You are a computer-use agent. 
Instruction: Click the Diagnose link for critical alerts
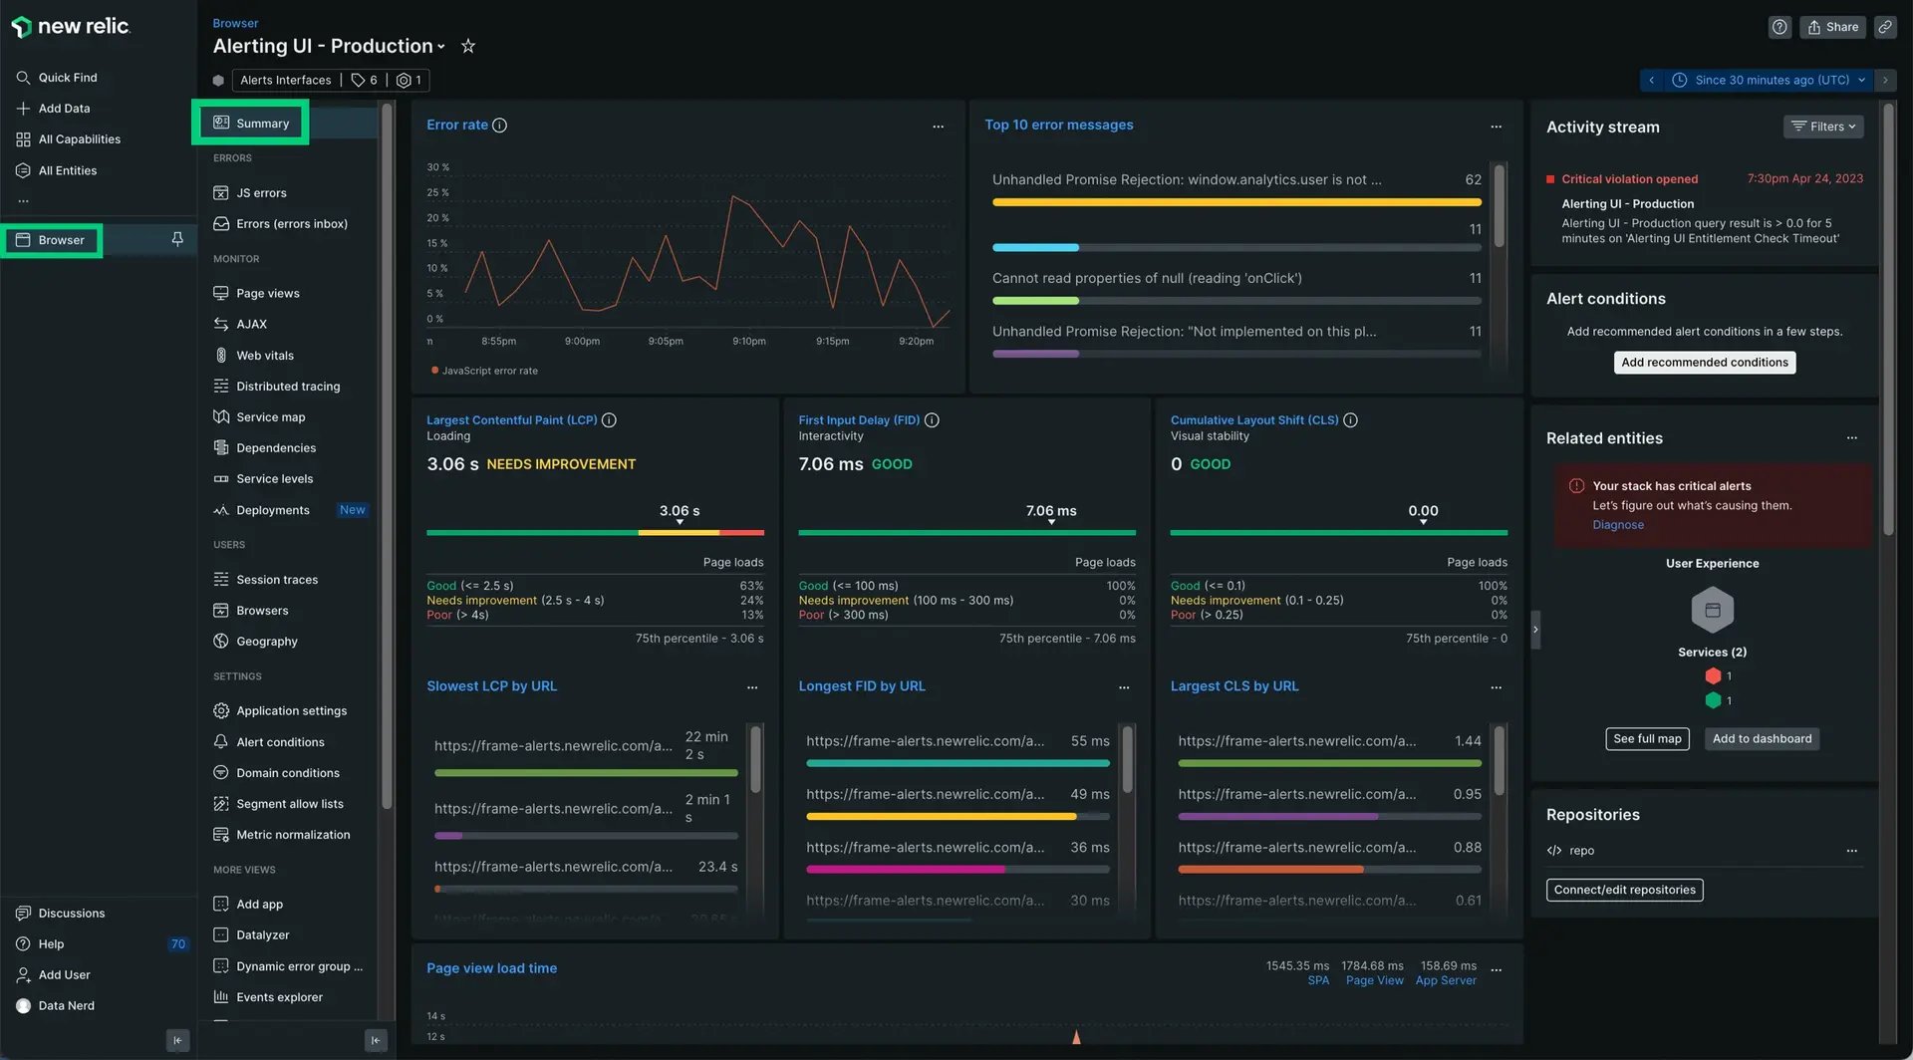(1618, 524)
